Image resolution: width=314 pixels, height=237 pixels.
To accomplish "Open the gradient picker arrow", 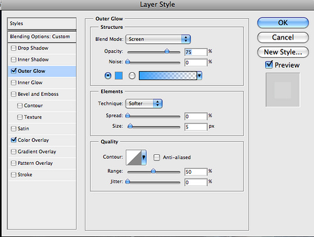I will (200, 76).
